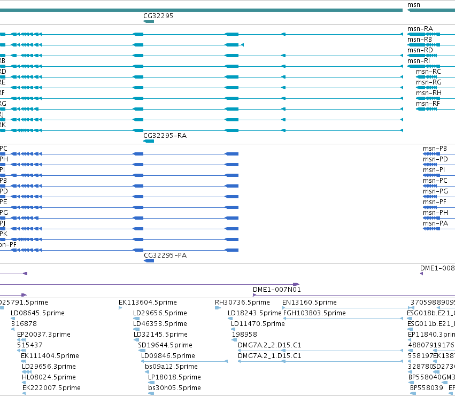Select the CG32295 gene label
Viewport: 455px width, 396px height.
click(158, 15)
